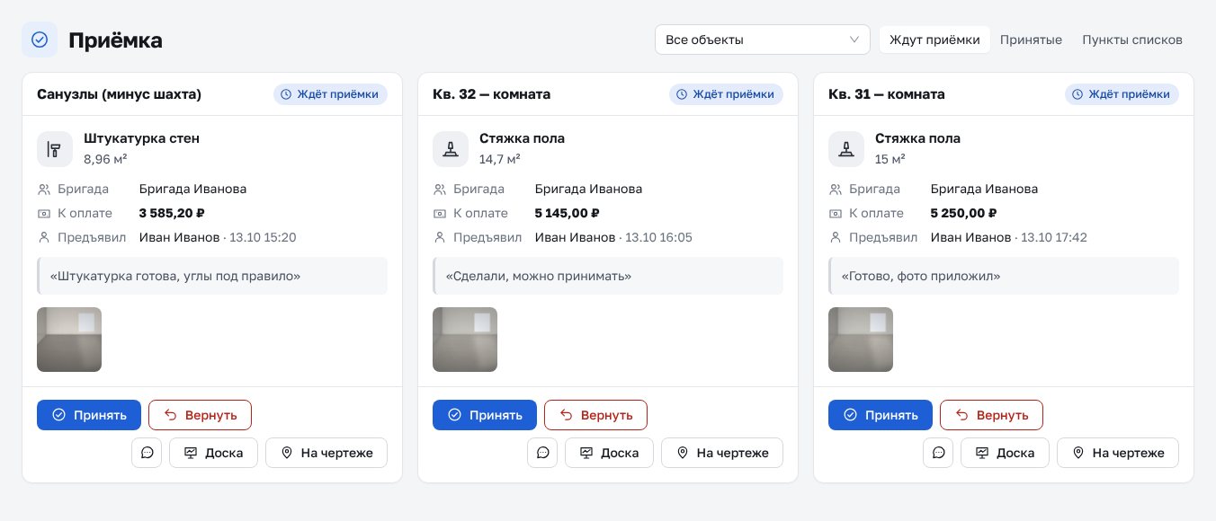Open the Пункты списков tab
Viewport: 1216px width, 521px height.
[1131, 40]
